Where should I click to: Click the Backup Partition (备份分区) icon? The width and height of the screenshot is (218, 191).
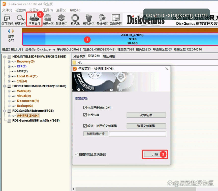(102, 18)
